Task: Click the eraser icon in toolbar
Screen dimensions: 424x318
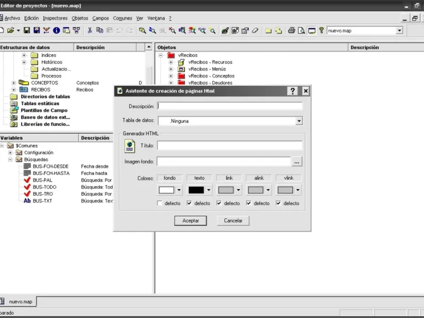Action: (255, 30)
